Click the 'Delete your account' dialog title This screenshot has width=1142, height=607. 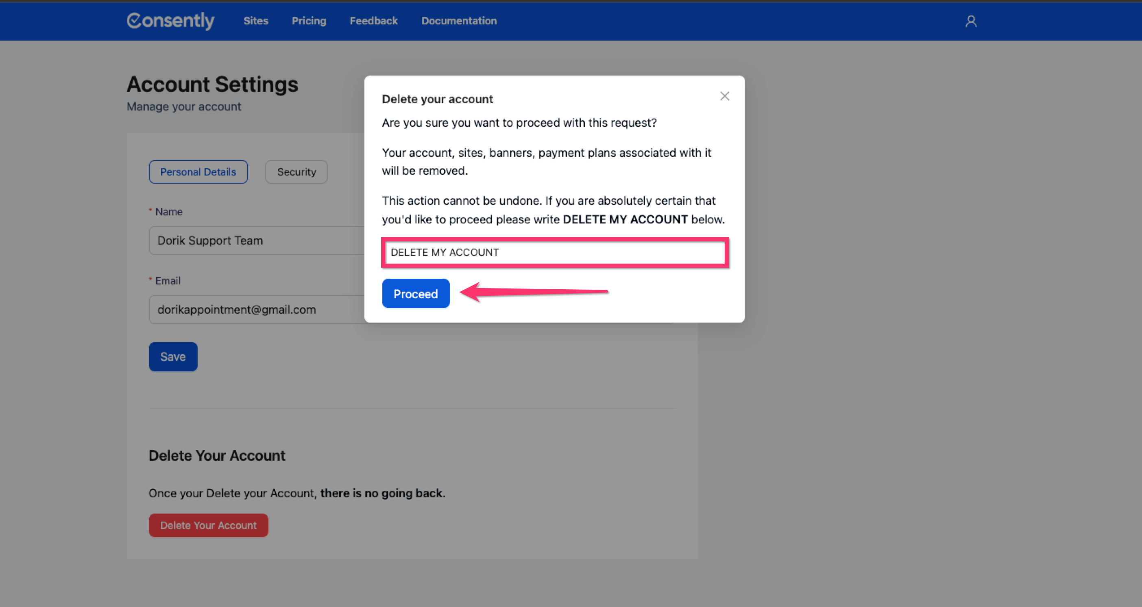(437, 99)
